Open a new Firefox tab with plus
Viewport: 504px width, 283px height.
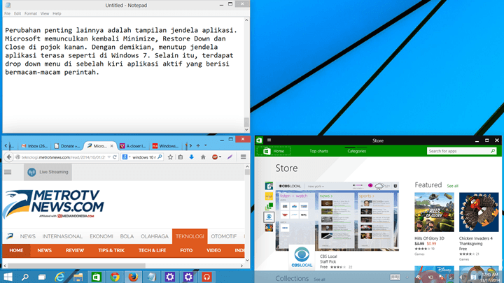[x=198, y=145]
